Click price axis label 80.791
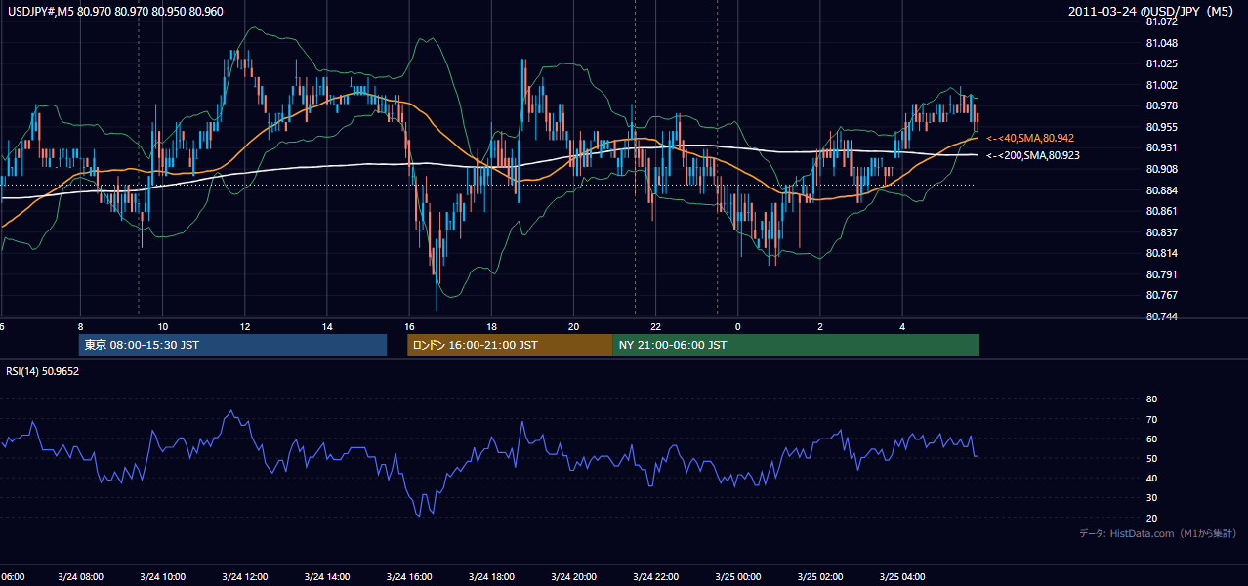 [x=1160, y=274]
